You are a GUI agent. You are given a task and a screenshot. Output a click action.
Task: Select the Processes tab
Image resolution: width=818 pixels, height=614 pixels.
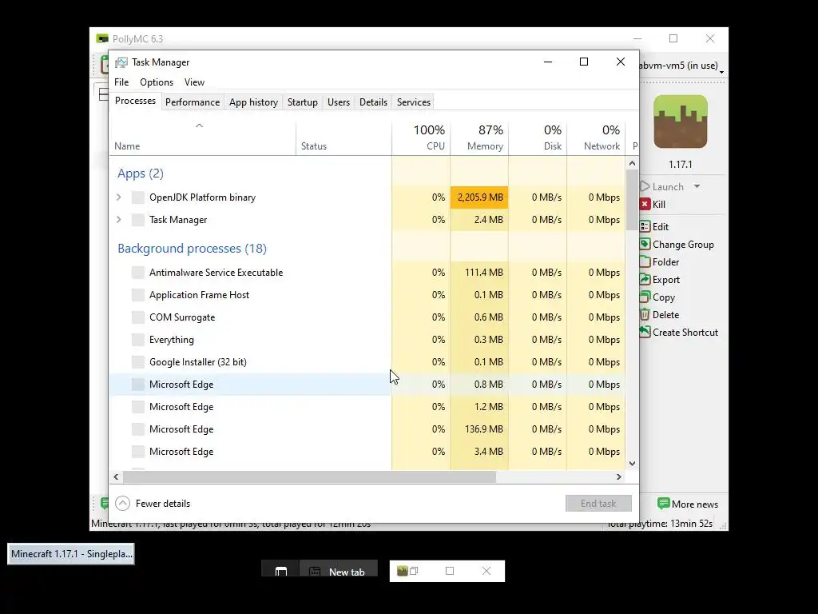[x=135, y=102]
